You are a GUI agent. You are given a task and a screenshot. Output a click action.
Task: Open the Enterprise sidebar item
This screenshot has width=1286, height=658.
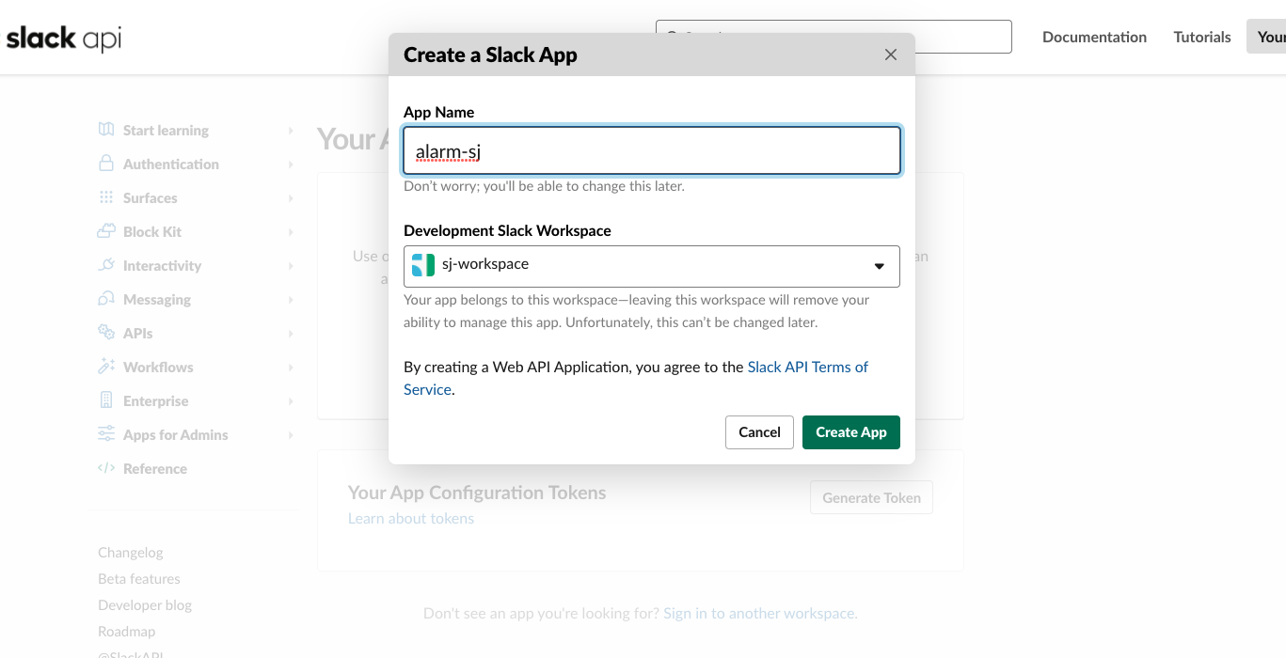[x=156, y=401]
